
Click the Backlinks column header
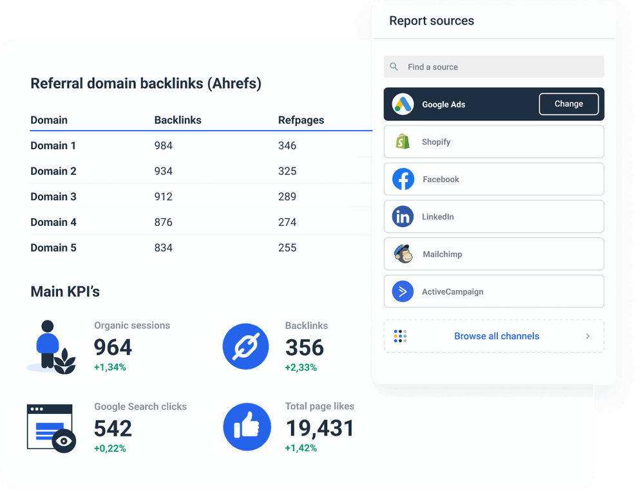point(178,120)
